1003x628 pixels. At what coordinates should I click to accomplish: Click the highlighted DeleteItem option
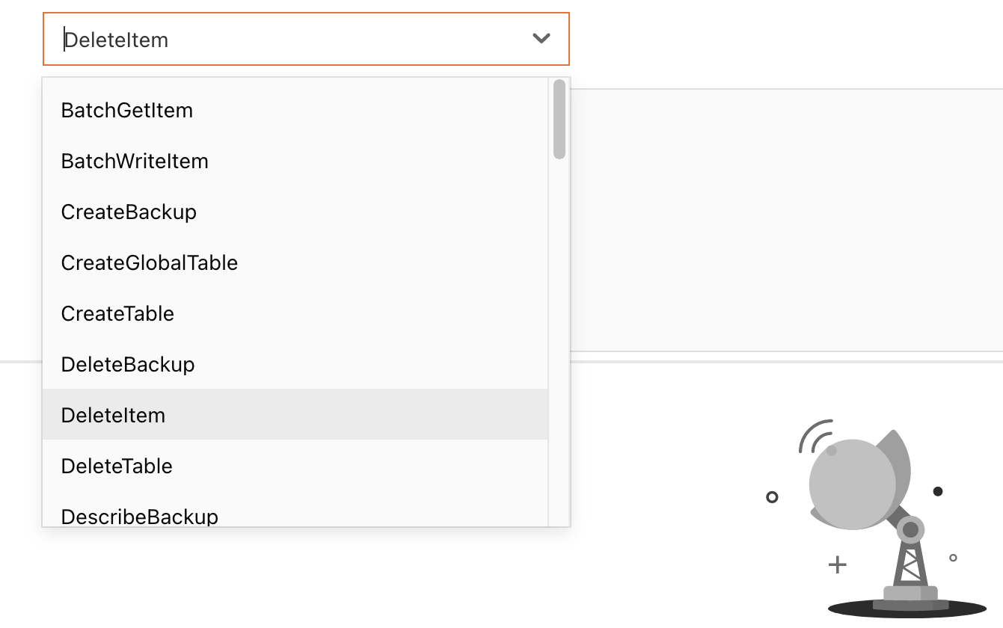[295, 414]
